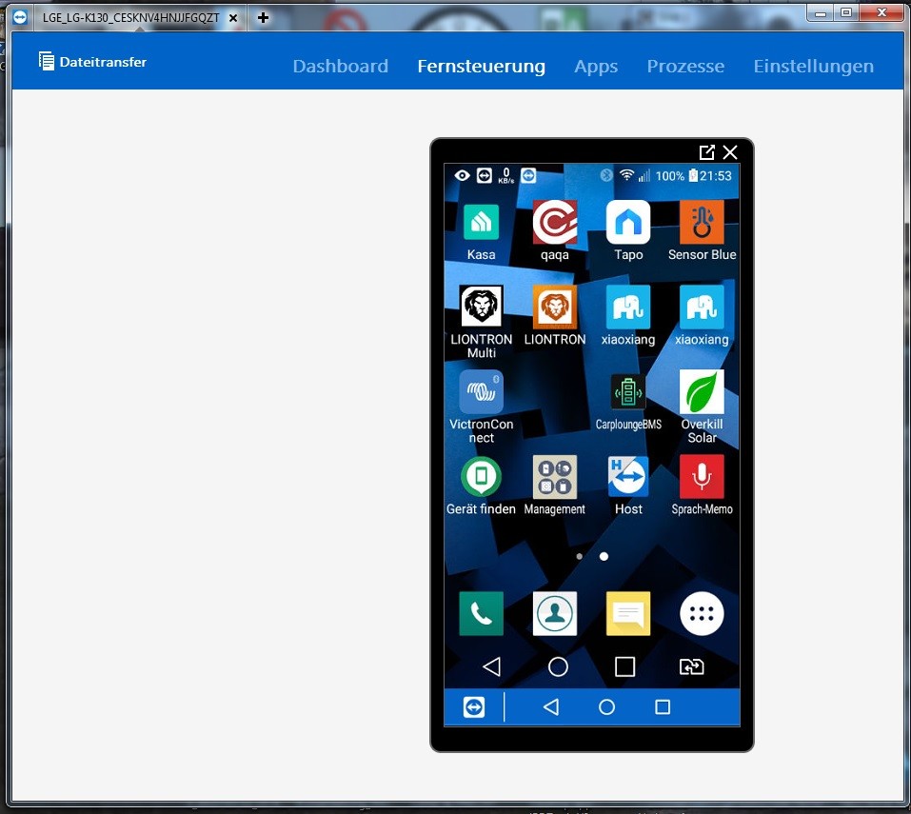This screenshot has width=911, height=814.
Task: Select the second home screen page dot
Action: click(x=604, y=557)
